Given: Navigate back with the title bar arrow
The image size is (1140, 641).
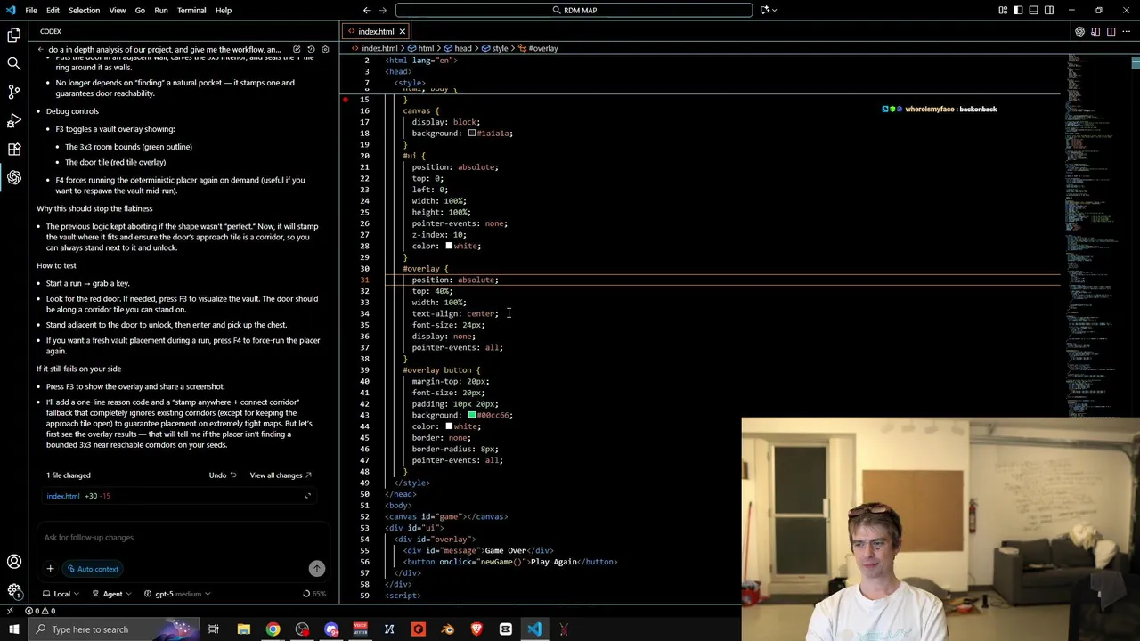Looking at the screenshot, I should click(367, 10).
